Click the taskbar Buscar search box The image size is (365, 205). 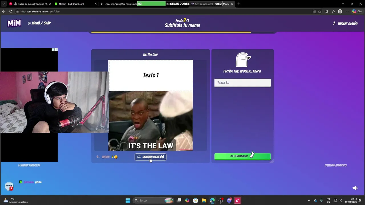pyautogui.click(x=154, y=200)
